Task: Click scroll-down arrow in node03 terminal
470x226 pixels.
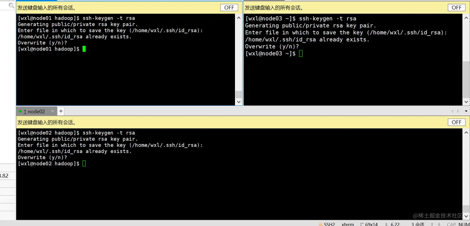Action: pos(466,102)
